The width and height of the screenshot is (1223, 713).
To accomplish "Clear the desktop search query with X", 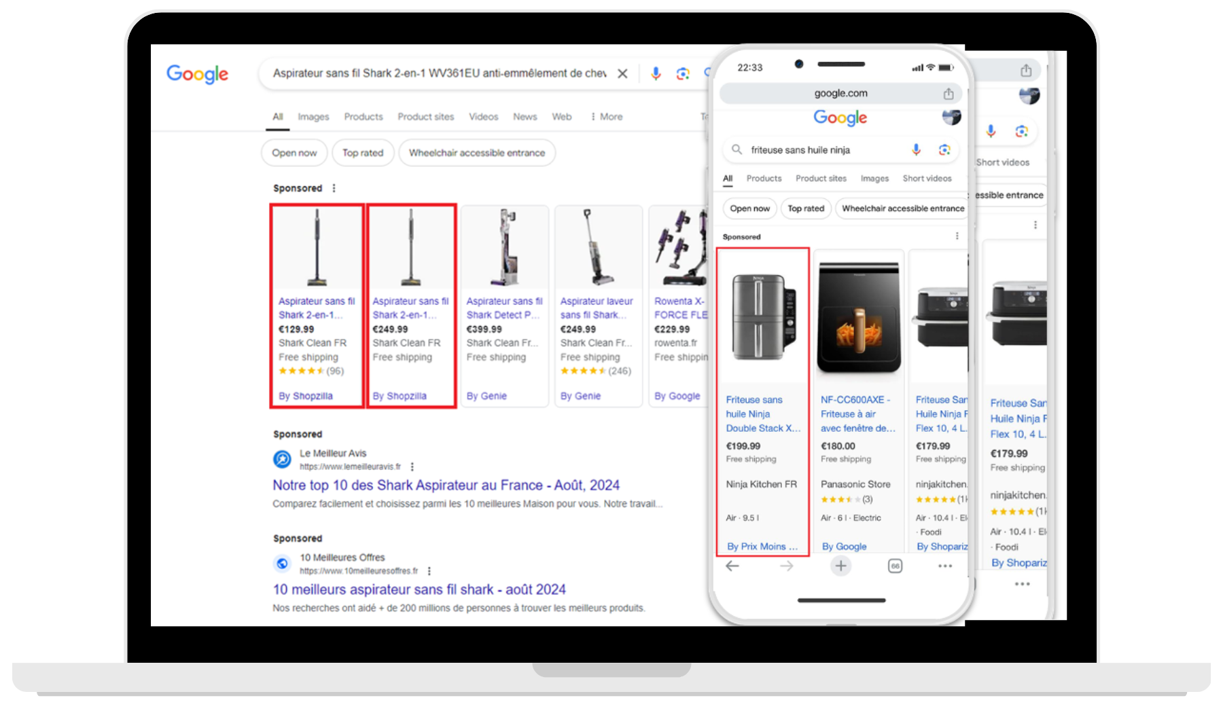I will [622, 73].
